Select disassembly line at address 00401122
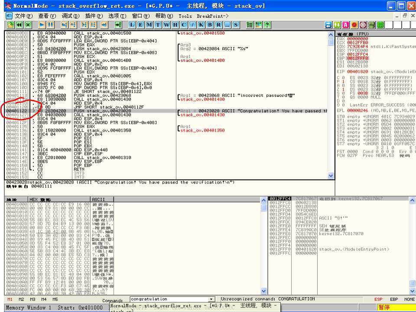 tap(166, 111)
